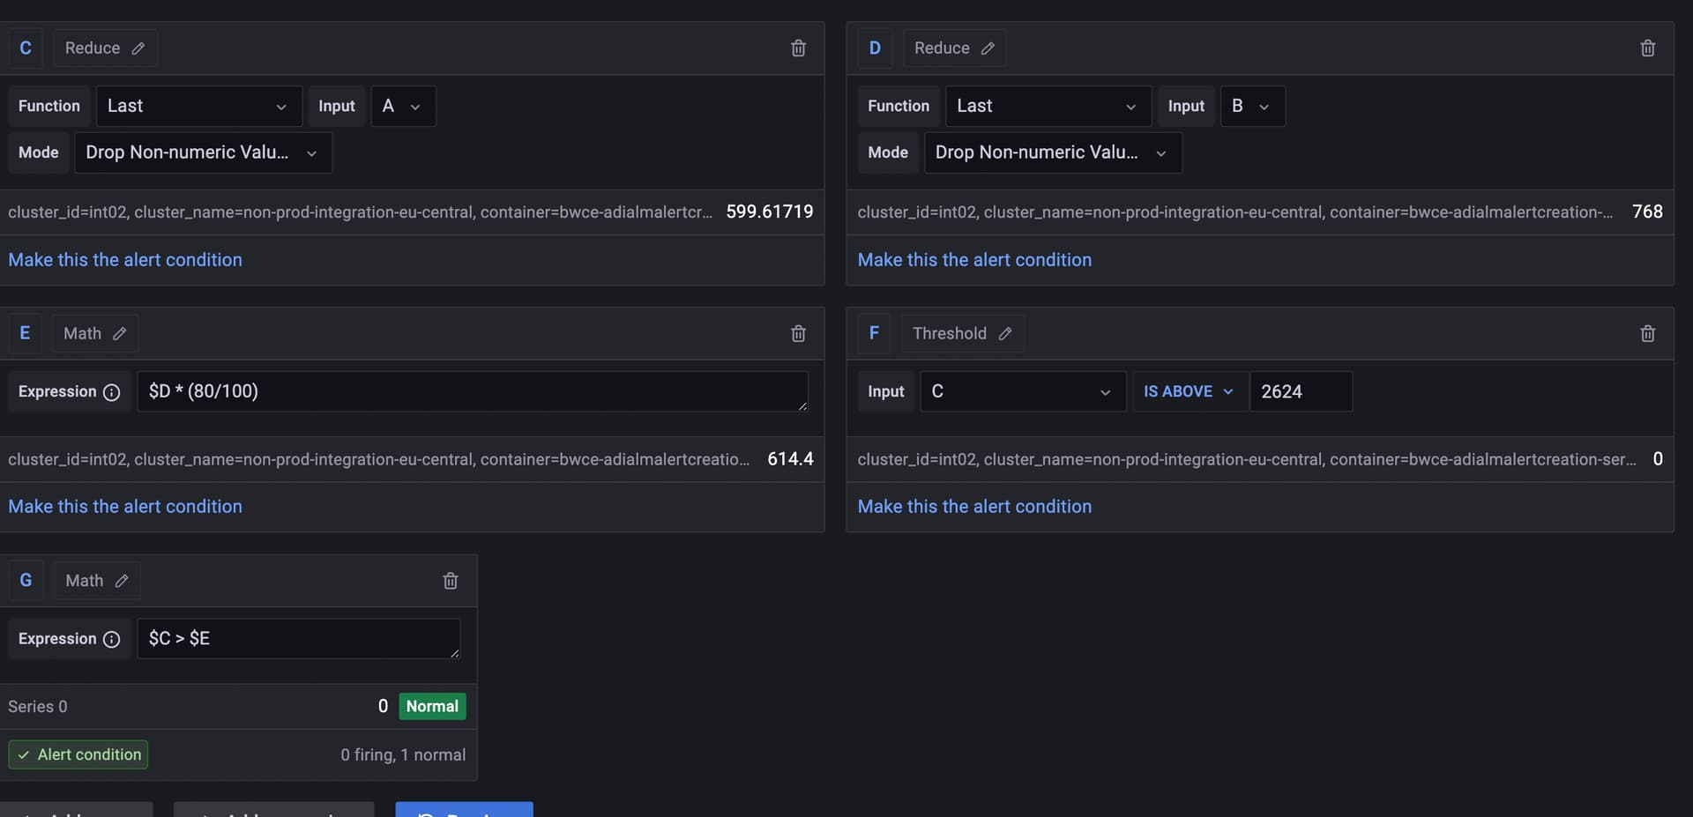Make expression F the alert condition

[974, 507]
